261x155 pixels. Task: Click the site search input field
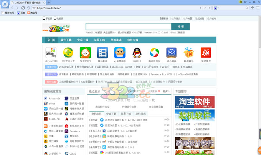(x=129, y=27)
